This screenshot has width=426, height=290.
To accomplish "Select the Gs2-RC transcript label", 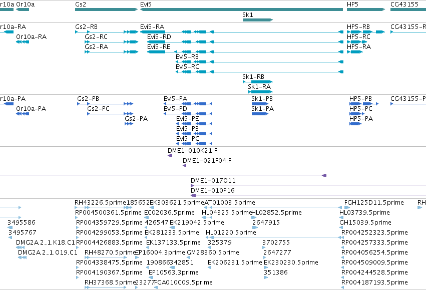I will 96,37.
